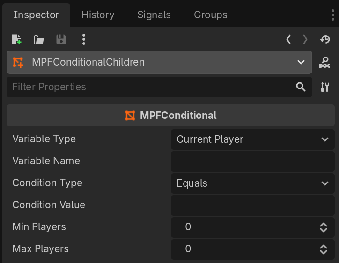Switch to the Signals tab
339x263 pixels.
[x=154, y=15]
